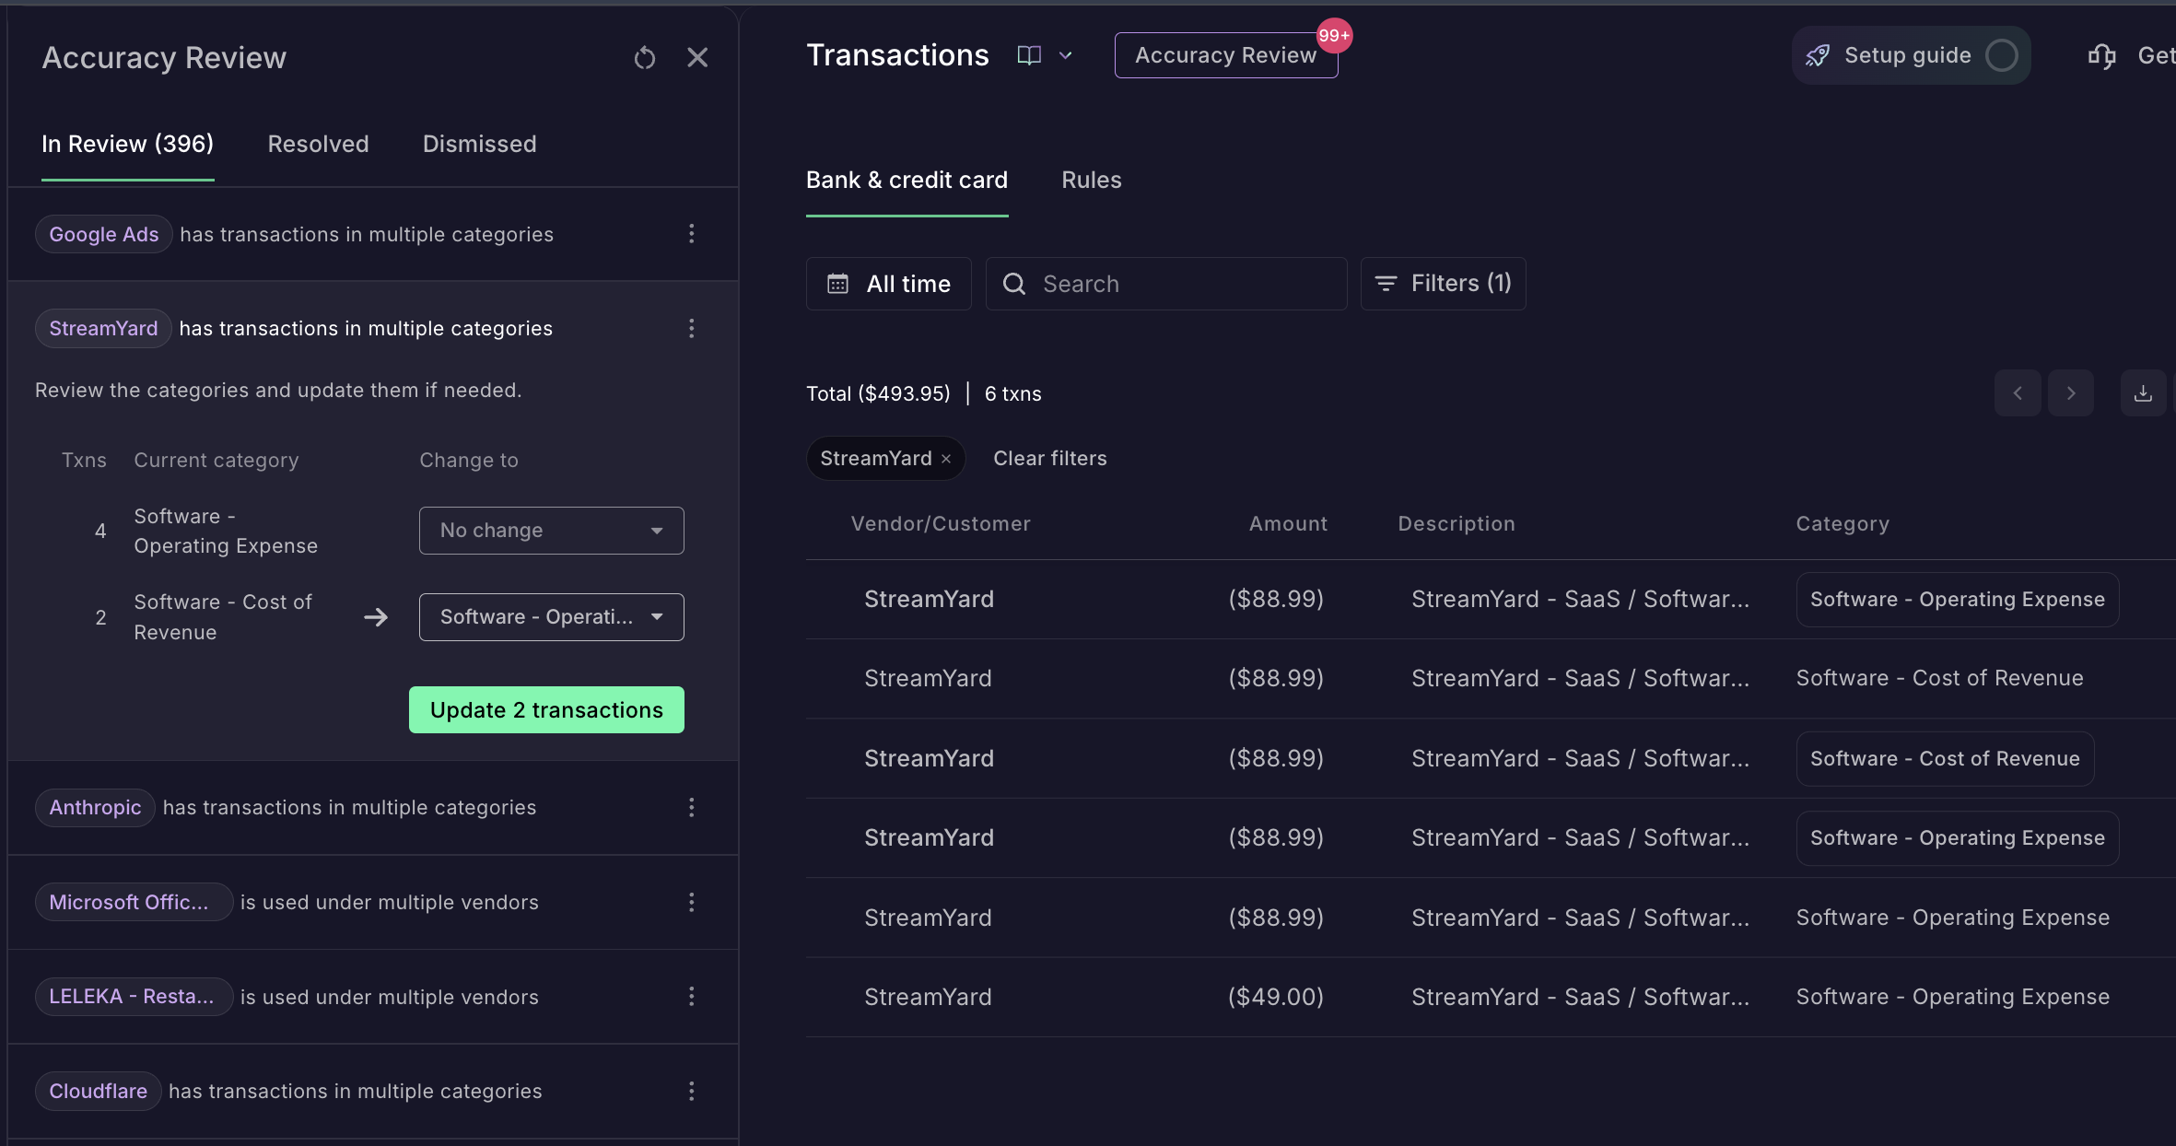Open category dropdown for third StreamYard row

click(x=1945, y=759)
